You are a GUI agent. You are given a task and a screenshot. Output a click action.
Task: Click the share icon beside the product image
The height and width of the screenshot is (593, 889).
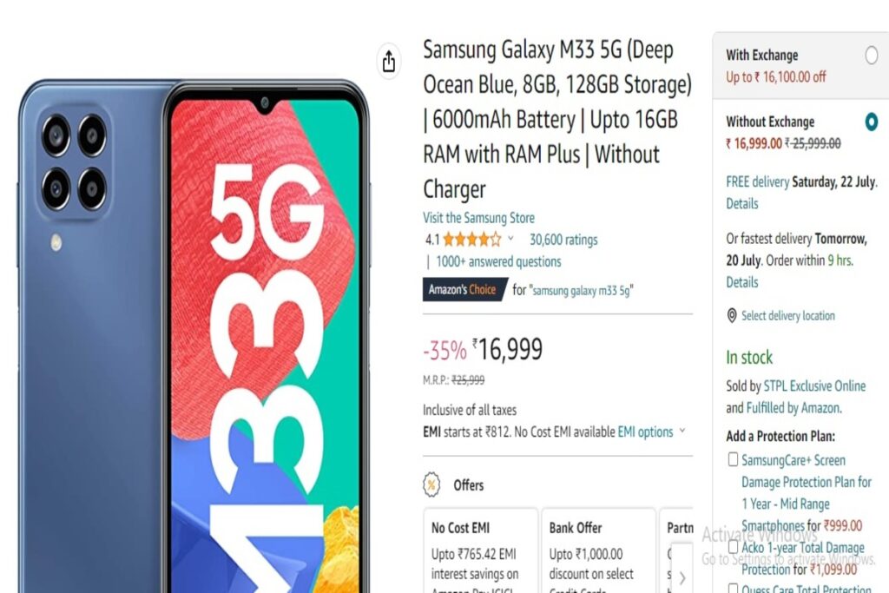388,62
